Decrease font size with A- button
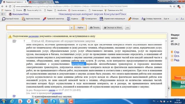The width and height of the screenshot is (185, 104). click(177, 19)
